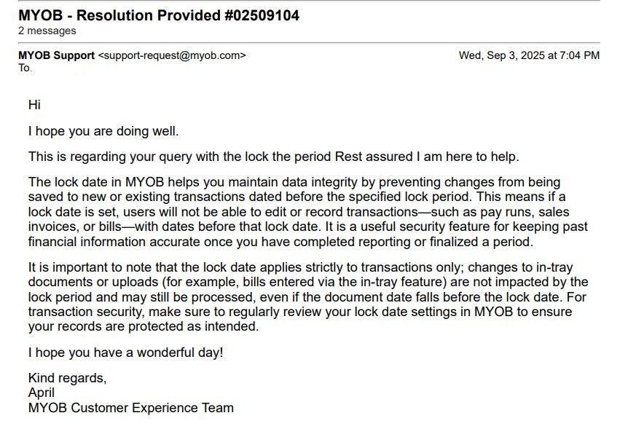Click the line beginning "financial information accurate"
This screenshot has height=437, width=628.
click(280, 242)
